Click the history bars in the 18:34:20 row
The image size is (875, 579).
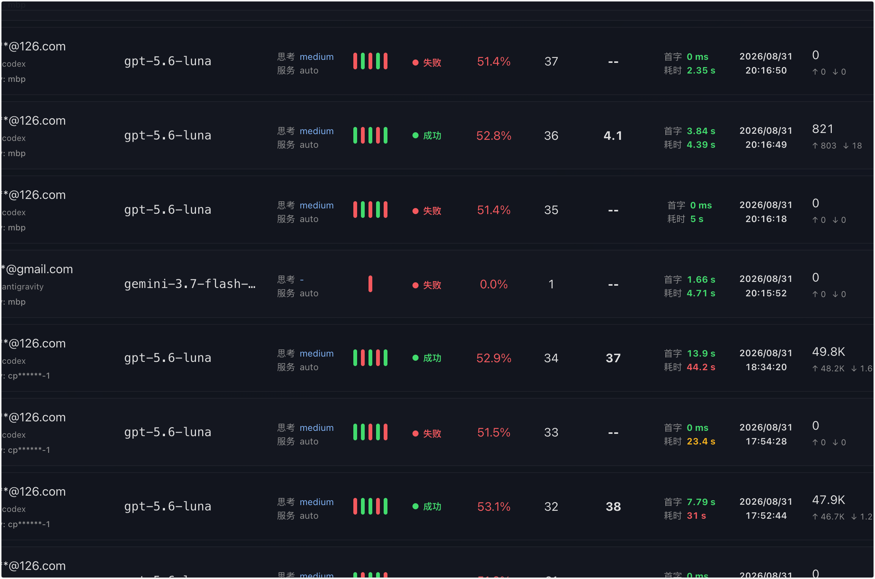pos(370,358)
